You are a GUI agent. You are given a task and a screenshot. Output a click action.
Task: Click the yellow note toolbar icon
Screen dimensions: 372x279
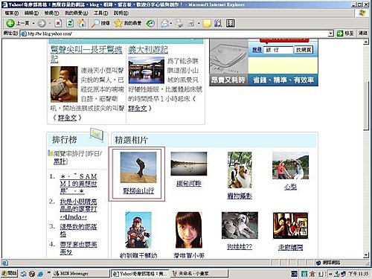207,23
